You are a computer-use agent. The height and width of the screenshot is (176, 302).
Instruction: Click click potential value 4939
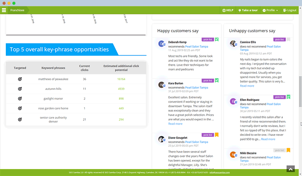121,89
